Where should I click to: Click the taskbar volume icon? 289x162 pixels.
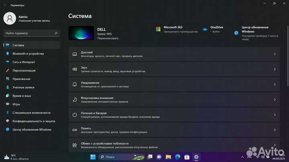[x=263, y=157]
